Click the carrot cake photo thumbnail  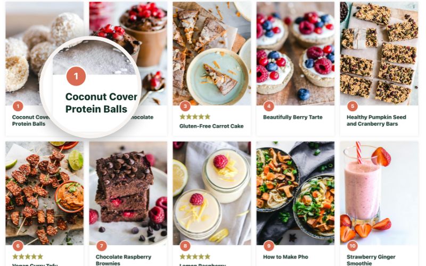click(x=212, y=54)
